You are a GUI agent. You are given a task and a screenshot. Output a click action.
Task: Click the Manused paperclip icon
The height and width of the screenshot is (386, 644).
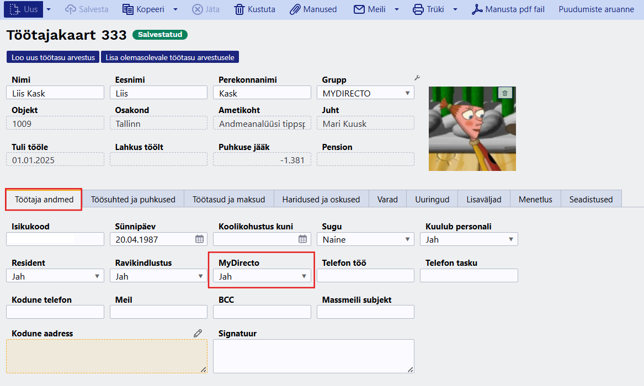point(296,9)
